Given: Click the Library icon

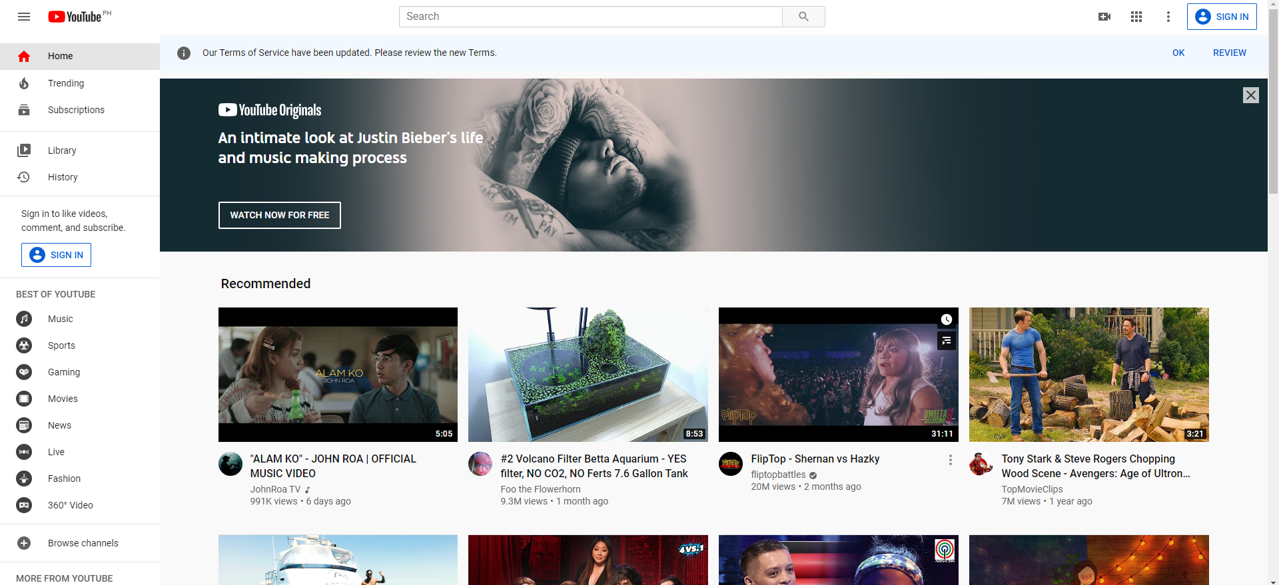Looking at the screenshot, I should (x=24, y=150).
